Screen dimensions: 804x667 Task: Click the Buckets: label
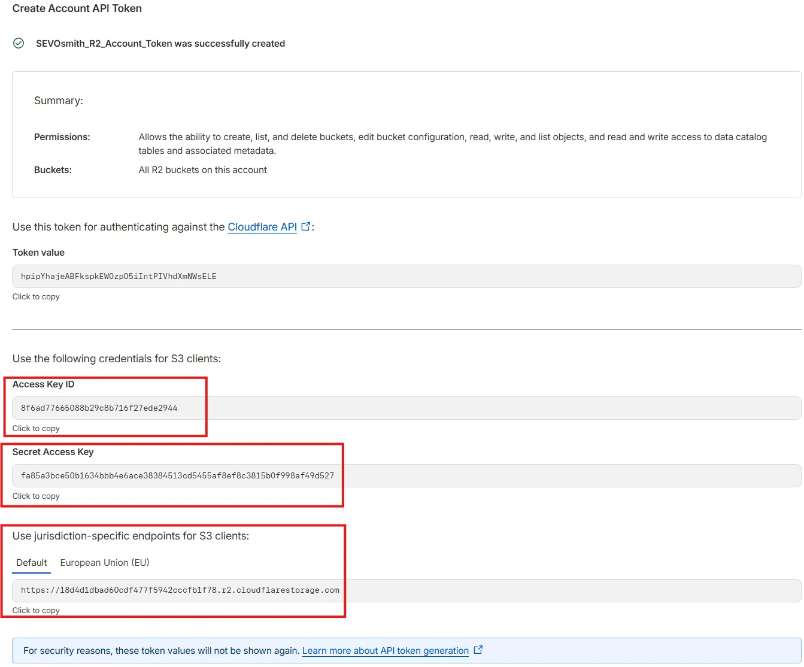[x=53, y=170]
